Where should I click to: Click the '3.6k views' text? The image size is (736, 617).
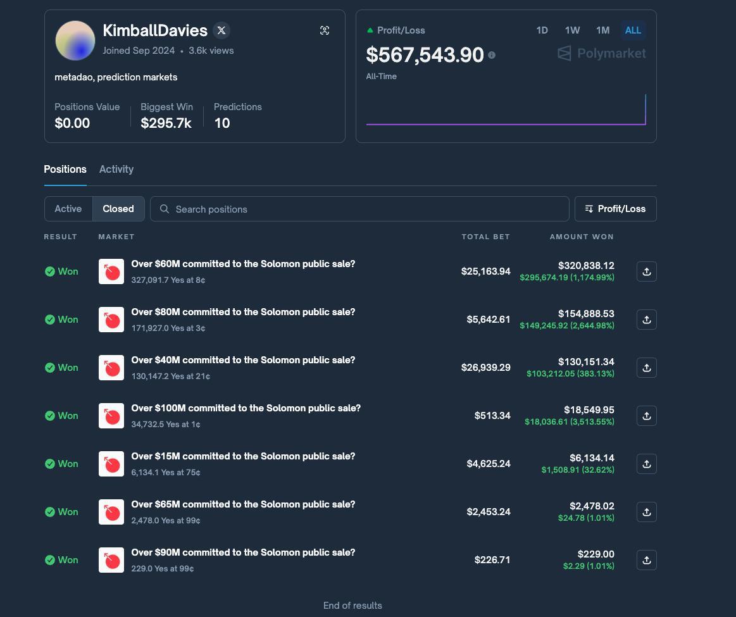(211, 51)
